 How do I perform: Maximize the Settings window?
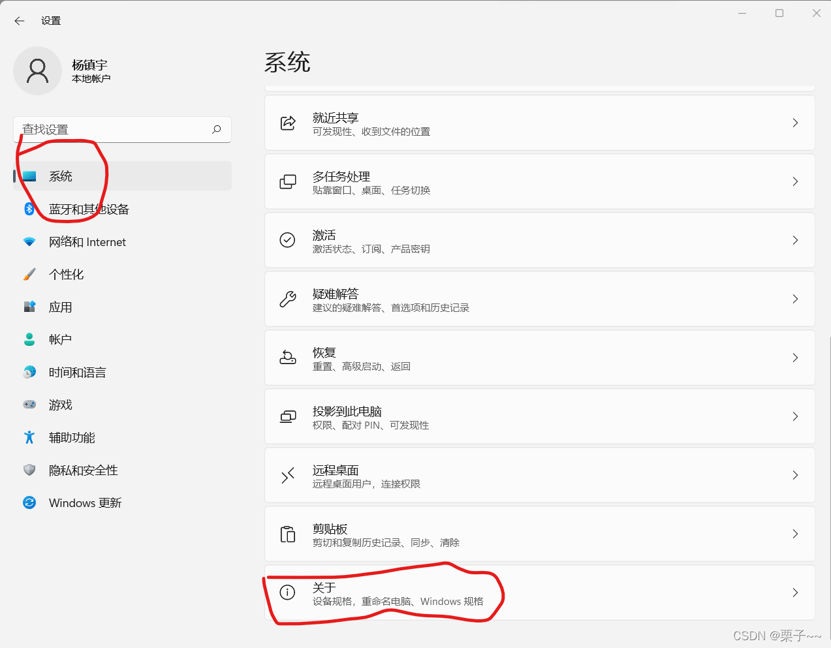779,13
